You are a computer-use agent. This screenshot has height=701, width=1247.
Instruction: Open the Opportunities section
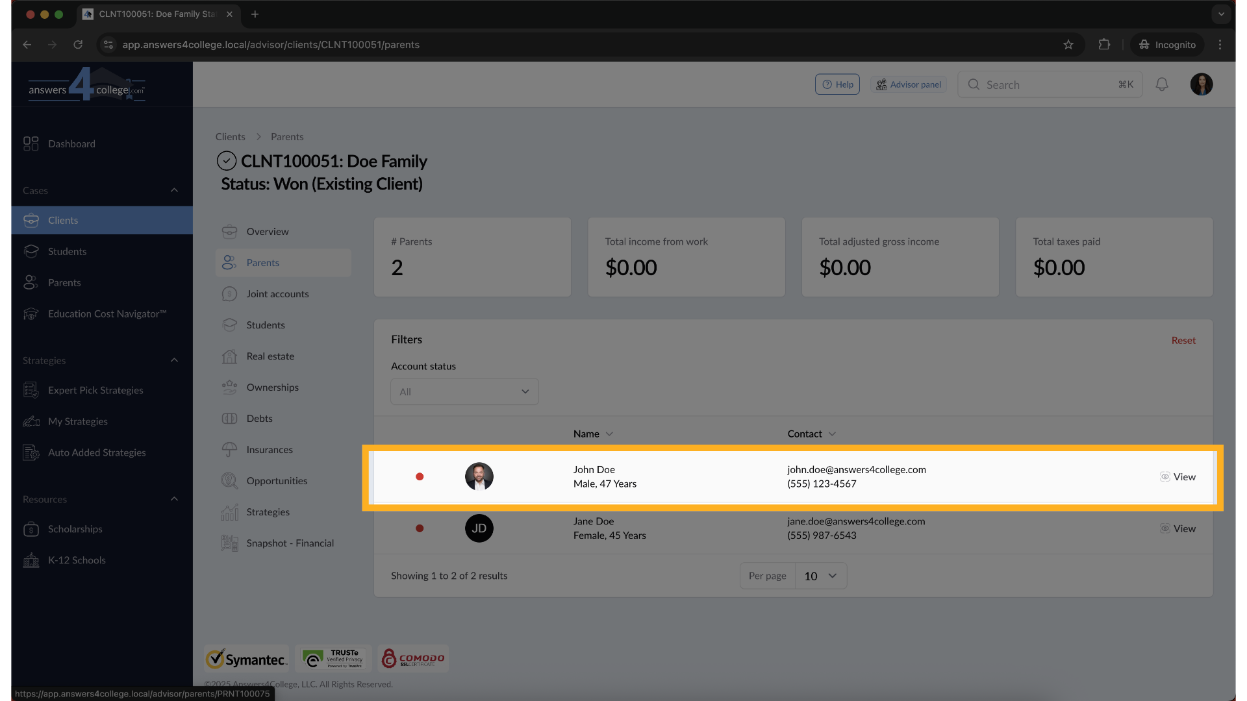(277, 480)
